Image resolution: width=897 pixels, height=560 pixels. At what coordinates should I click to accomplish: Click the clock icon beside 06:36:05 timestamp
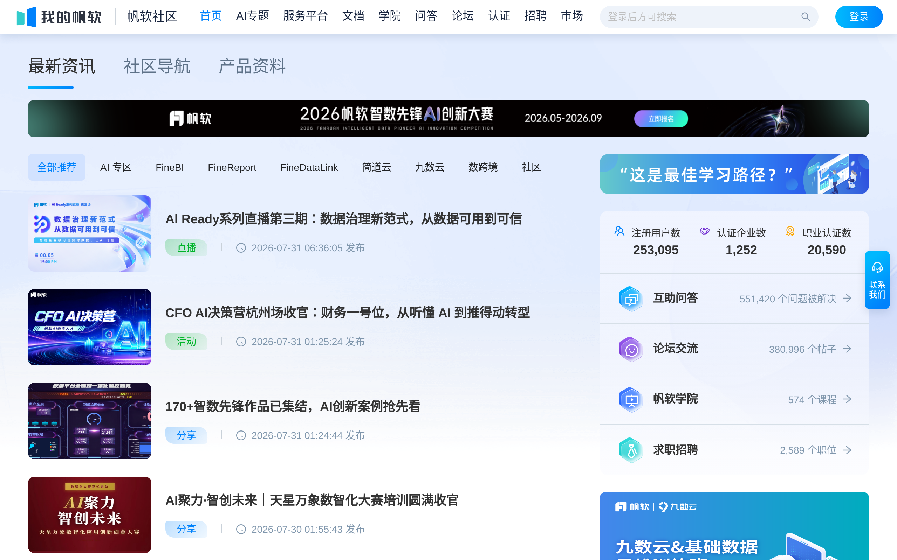[241, 248]
